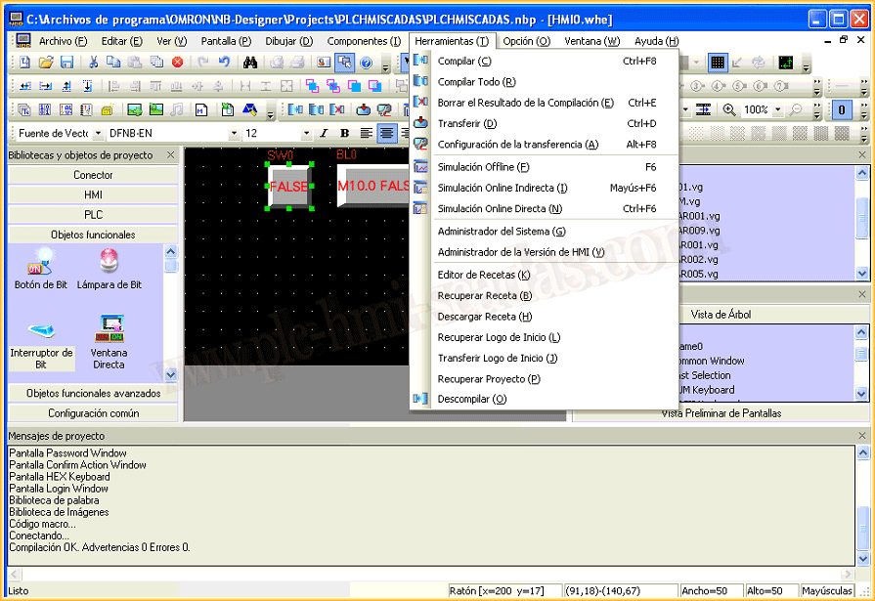This screenshot has width=875, height=601.
Task: Open the font type dropdown Fuente de Vector
Action: point(96,133)
